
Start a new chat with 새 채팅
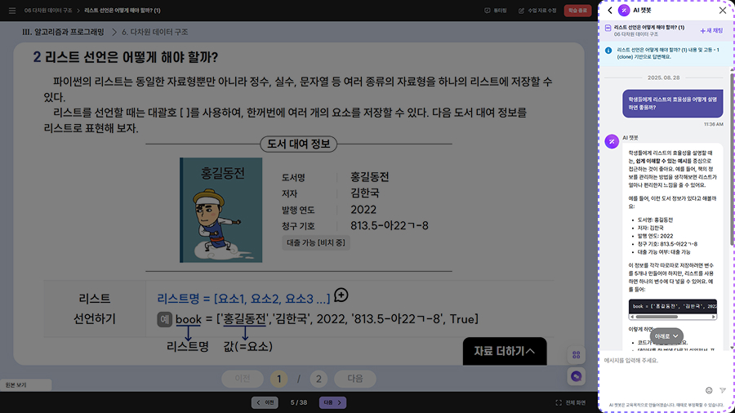(711, 30)
